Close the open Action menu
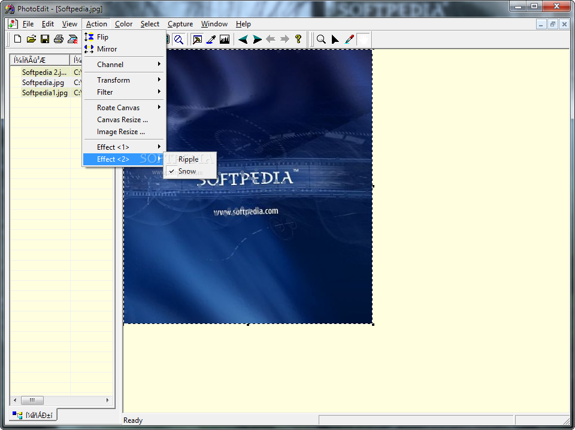The height and width of the screenshot is (430, 575). [96, 24]
